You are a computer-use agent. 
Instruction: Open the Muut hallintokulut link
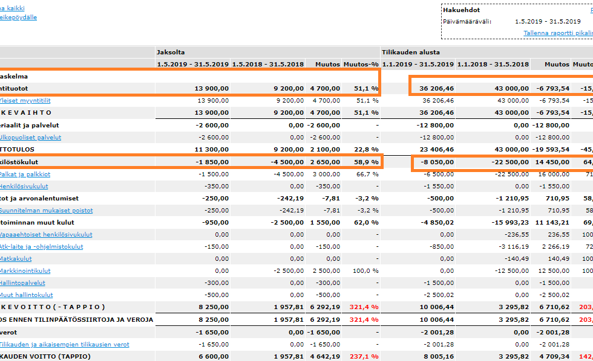point(27,295)
